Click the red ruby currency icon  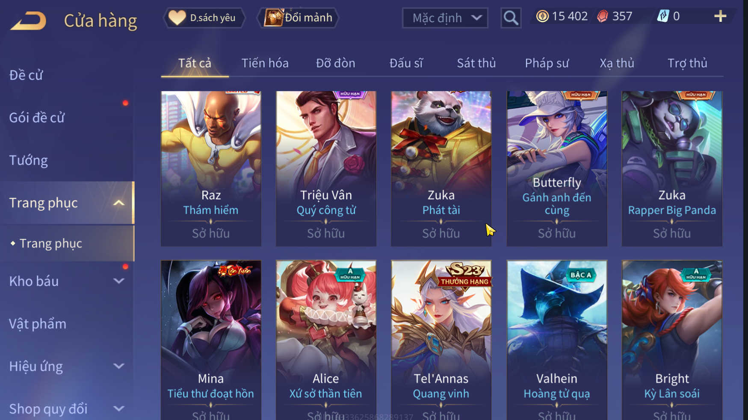tap(603, 16)
